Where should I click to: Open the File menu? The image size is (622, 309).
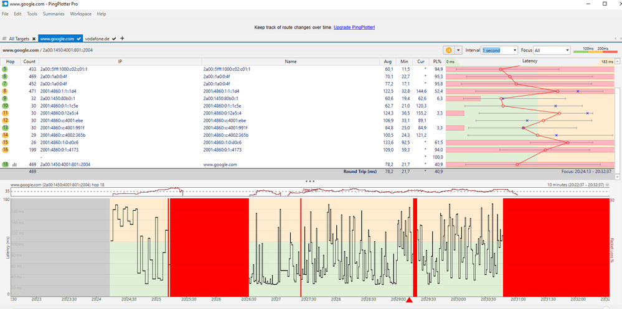point(5,14)
